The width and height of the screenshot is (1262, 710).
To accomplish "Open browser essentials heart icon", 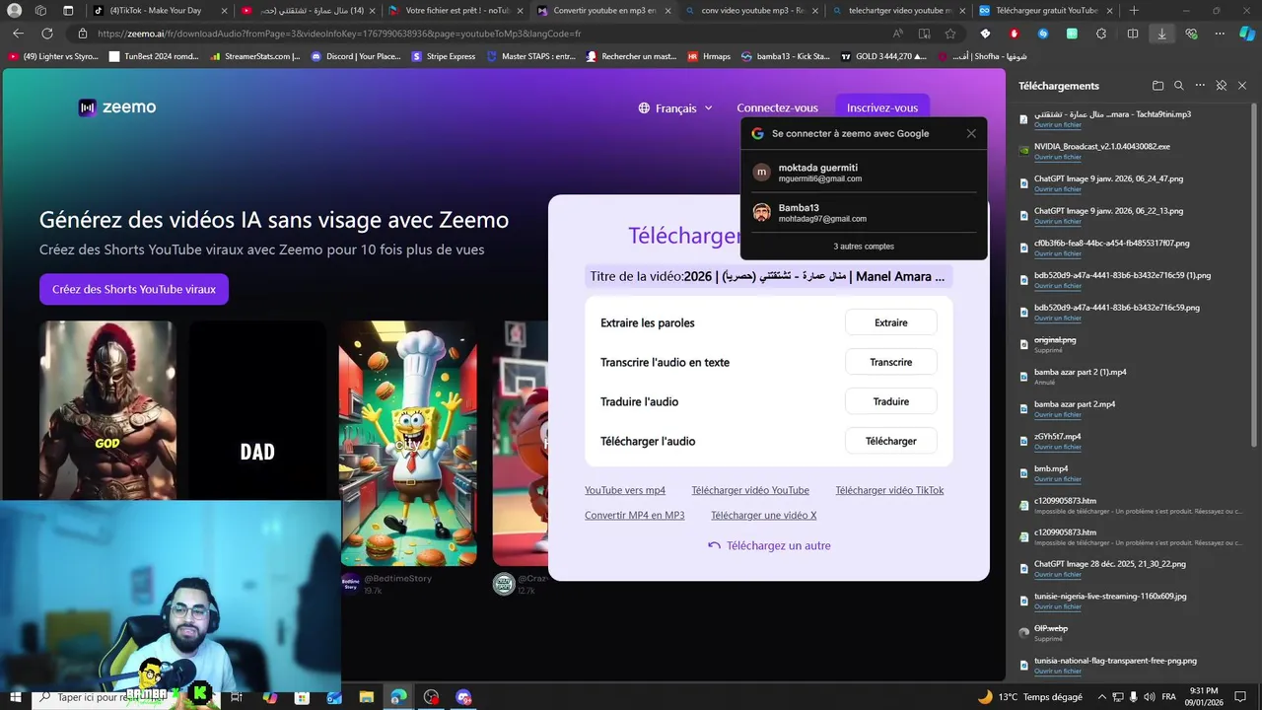I will point(1192,34).
